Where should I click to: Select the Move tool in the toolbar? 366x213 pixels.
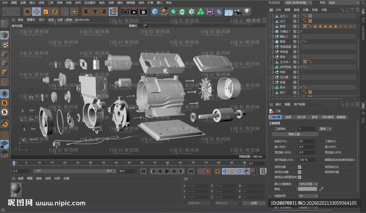tap(37, 11)
